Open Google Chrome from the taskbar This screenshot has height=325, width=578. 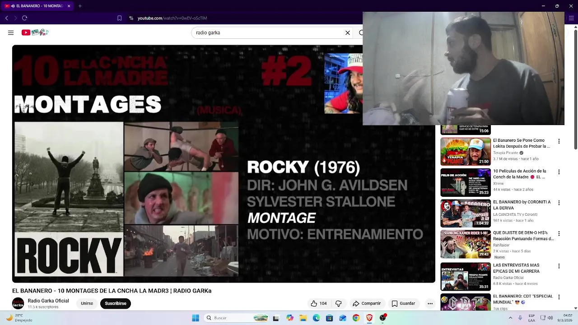(x=356, y=318)
